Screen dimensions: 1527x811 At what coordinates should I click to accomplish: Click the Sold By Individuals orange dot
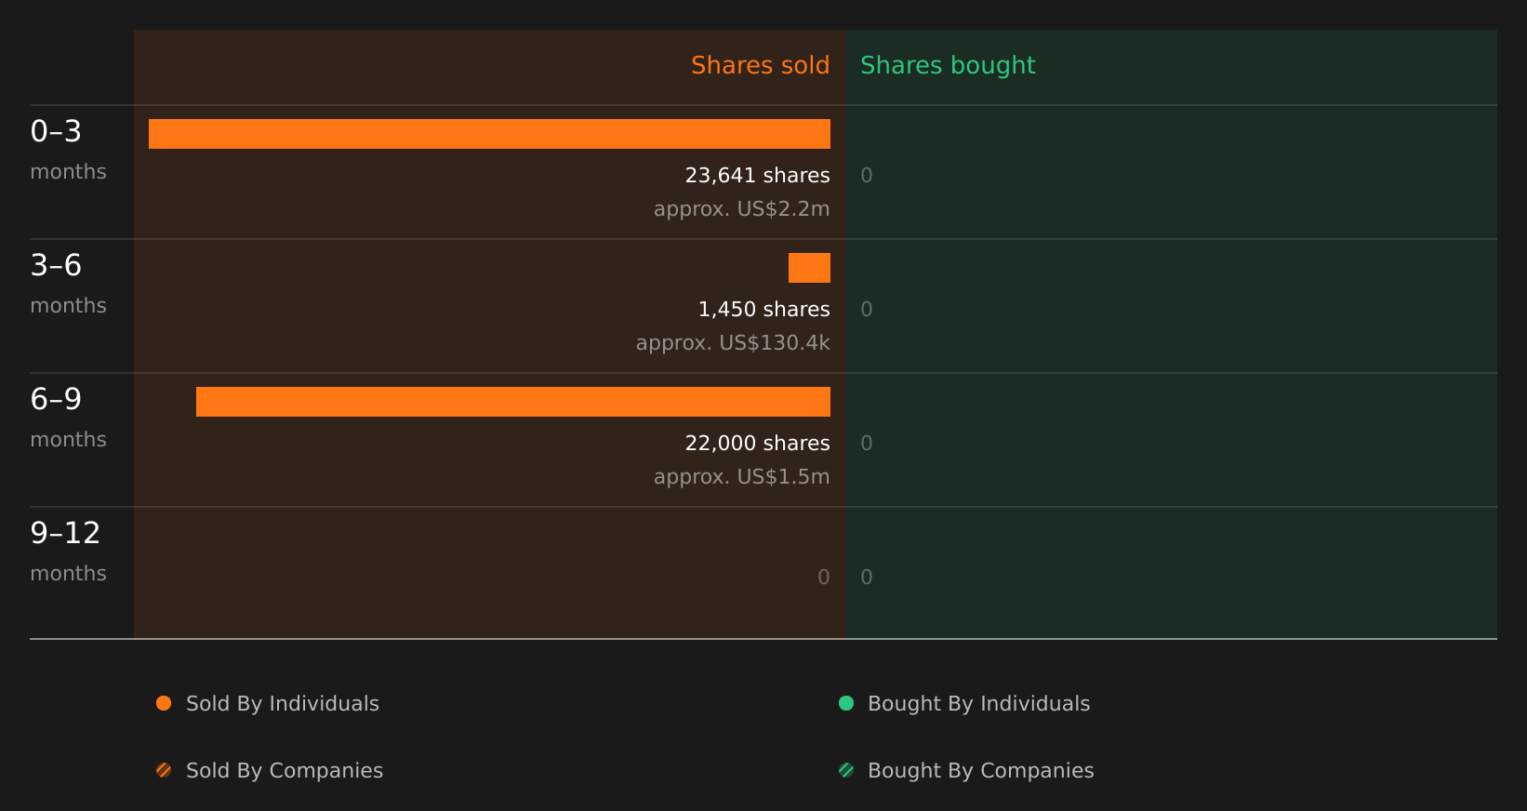(164, 703)
